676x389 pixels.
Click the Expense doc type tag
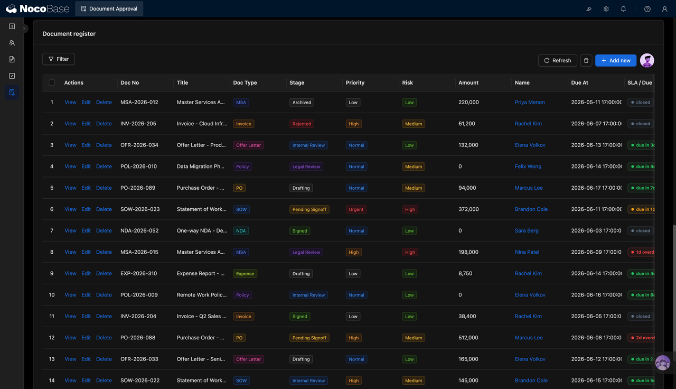[245, 273]
